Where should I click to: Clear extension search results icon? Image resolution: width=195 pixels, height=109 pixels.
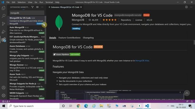point(37,7)
